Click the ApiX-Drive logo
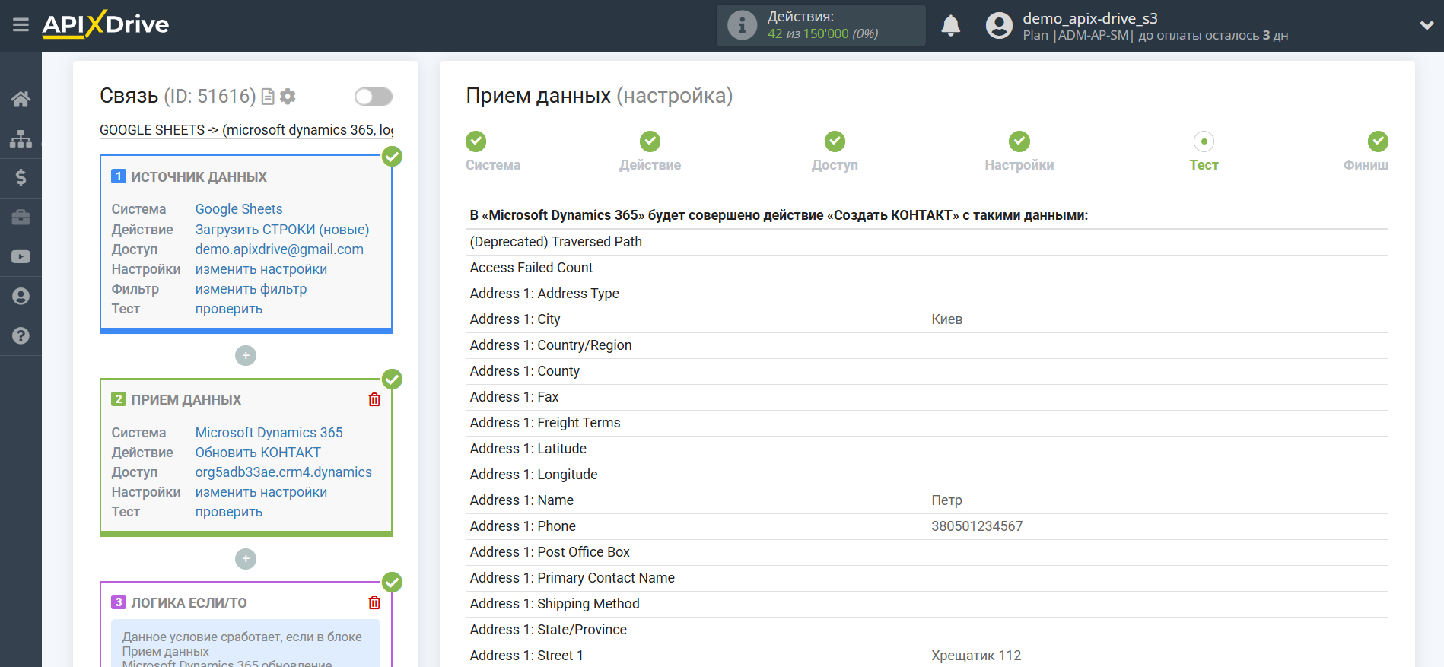Viewport: 1444px width, 667px height. [x=106, y=24]
